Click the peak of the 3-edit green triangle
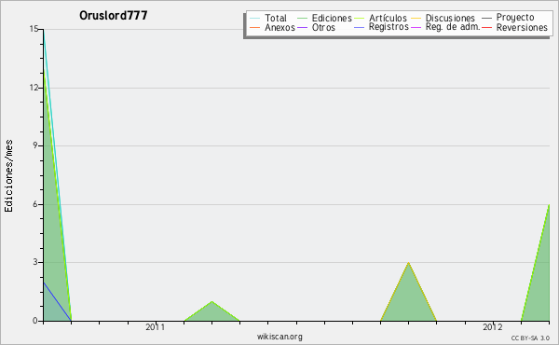The width and height of the screenshot is (559, 345). 409,263
